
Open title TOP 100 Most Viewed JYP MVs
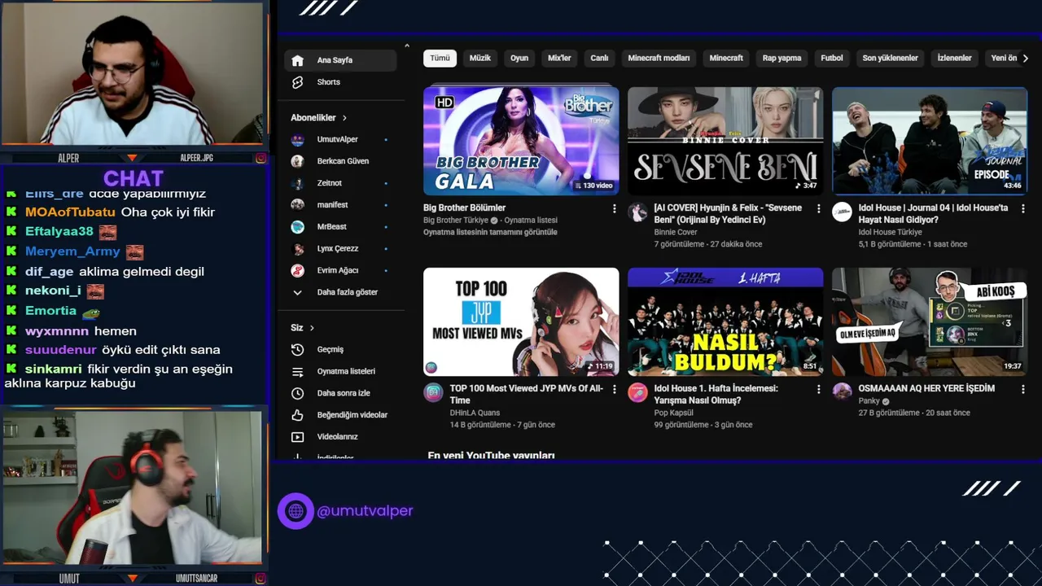[x=526, y=395]
